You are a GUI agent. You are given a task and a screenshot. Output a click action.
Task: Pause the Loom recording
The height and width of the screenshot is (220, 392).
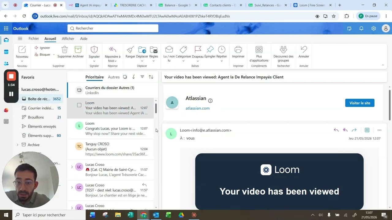tap(11, 94)
